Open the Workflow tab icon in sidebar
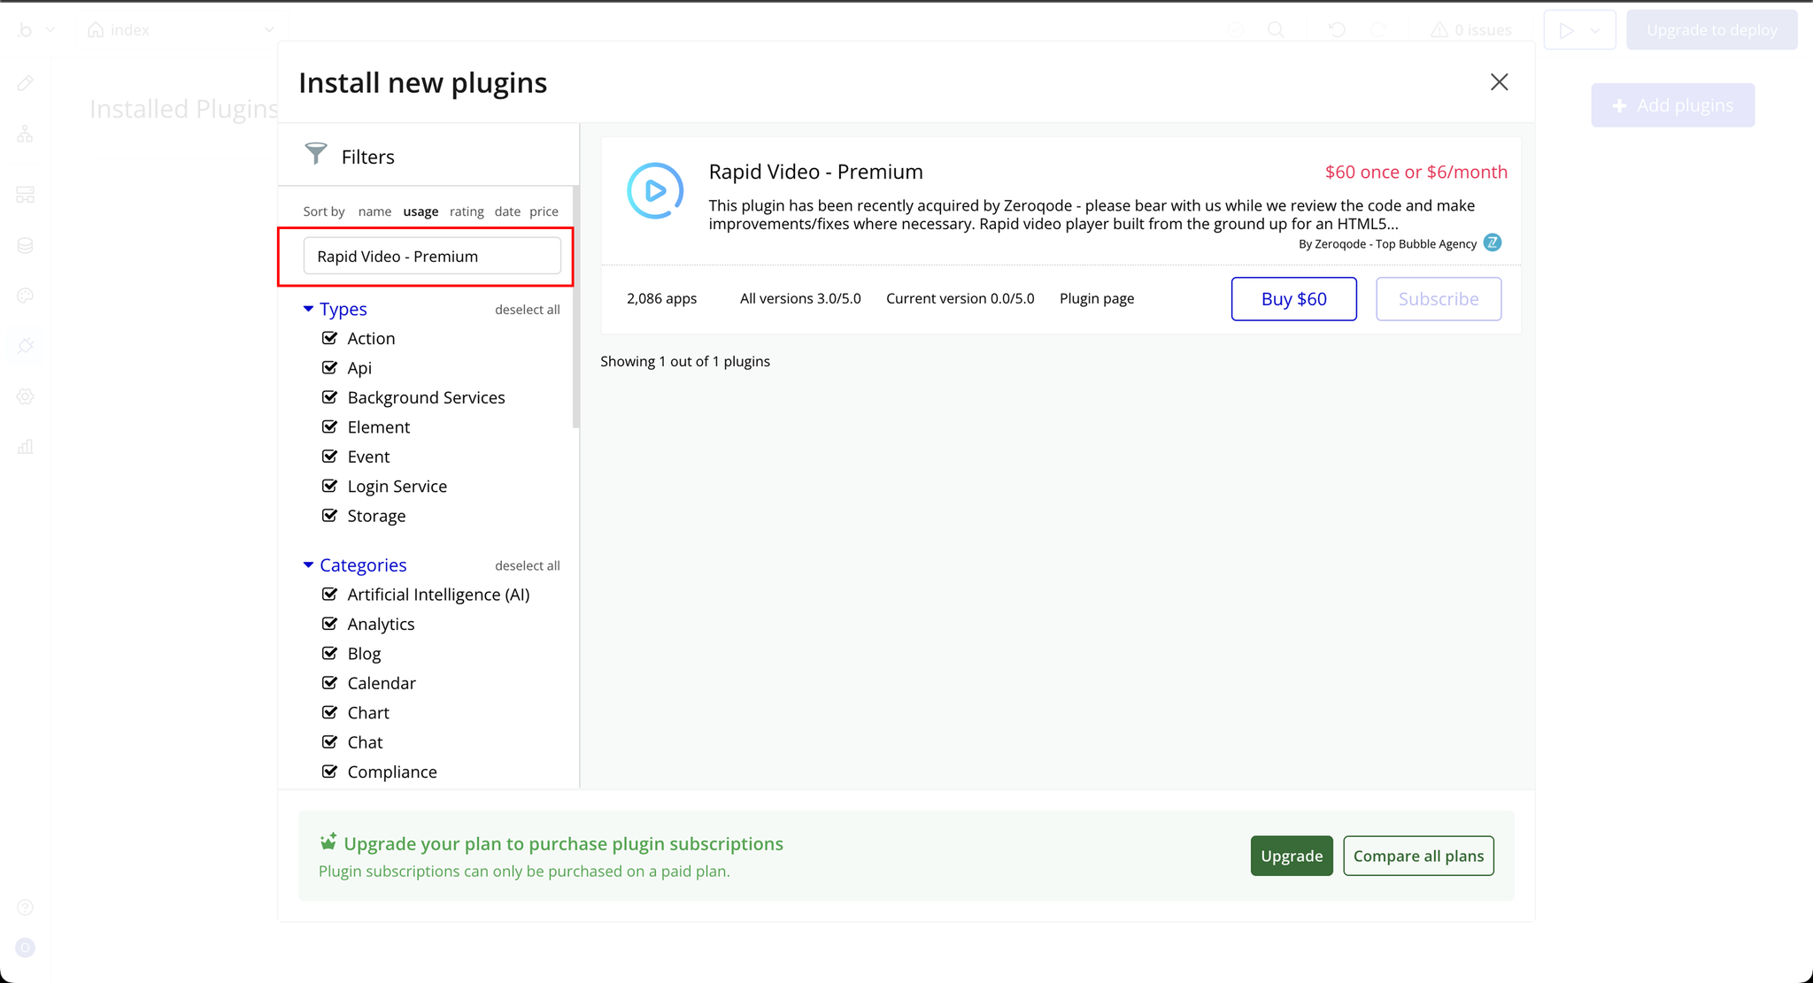Image resolution: width=1813 pixels, height=983 pixels. tap(25, 134)
